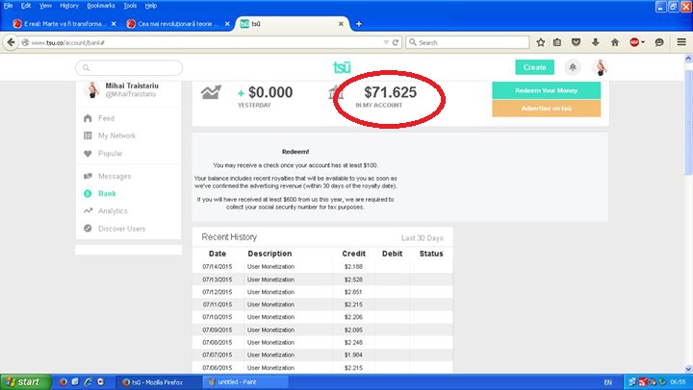Screen dimensions: 693x390
Task: Open the bookmarks list icon
Action: click(557, 42)
